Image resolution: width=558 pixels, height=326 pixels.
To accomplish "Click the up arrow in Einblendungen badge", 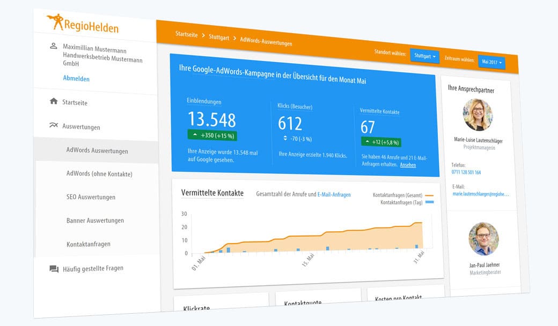I will [195, 135].
